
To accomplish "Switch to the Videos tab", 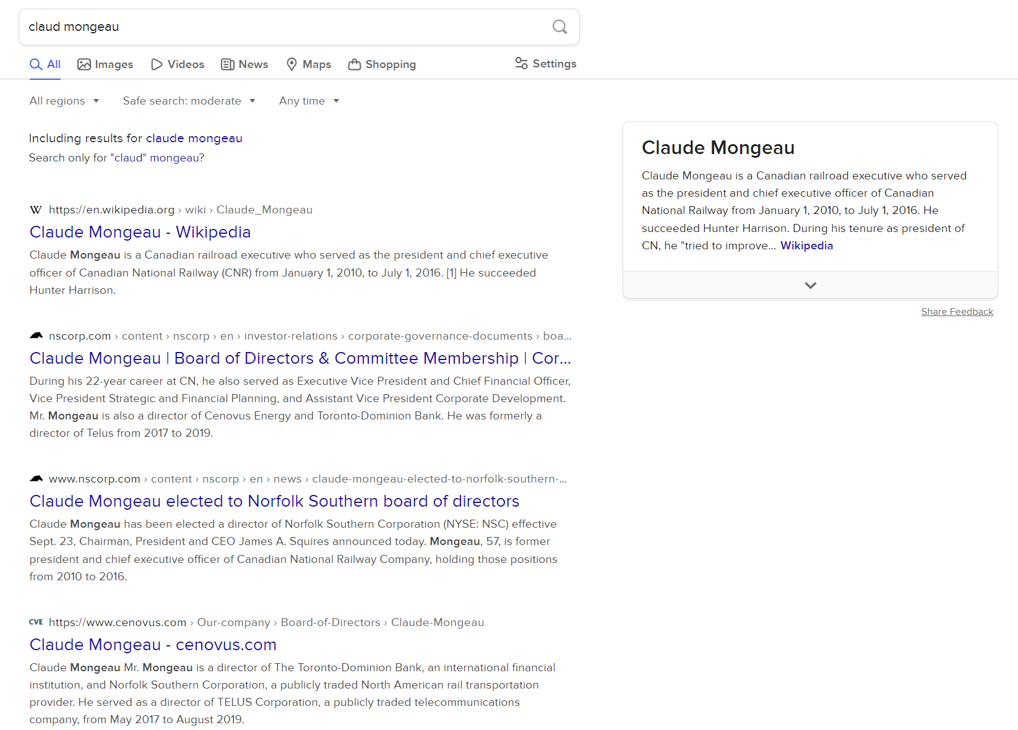I will pyautogui.click(x=178, y=64).
